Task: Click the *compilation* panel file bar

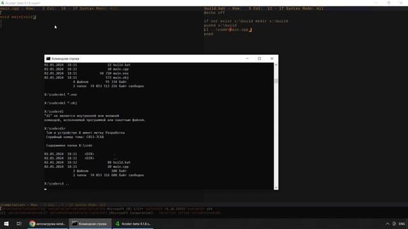Action: (x=204, y=205)
